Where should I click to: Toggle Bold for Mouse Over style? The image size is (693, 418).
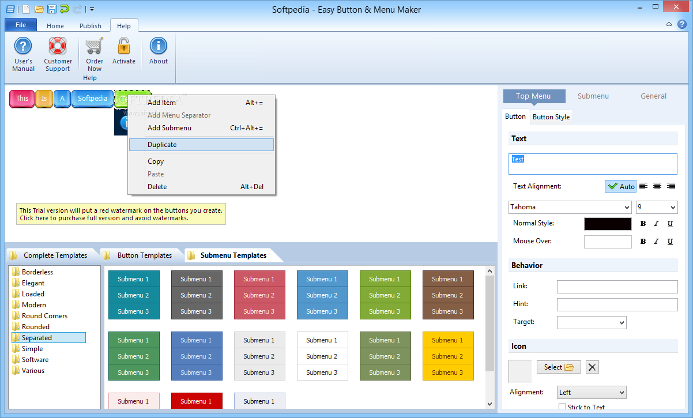(643, 242)
